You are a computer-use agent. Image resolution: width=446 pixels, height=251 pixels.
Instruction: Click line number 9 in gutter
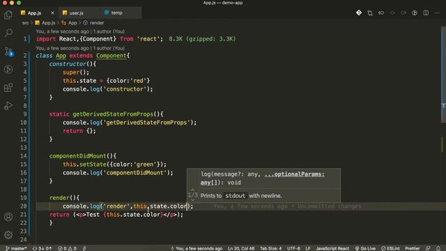click(x=25, y=114)
